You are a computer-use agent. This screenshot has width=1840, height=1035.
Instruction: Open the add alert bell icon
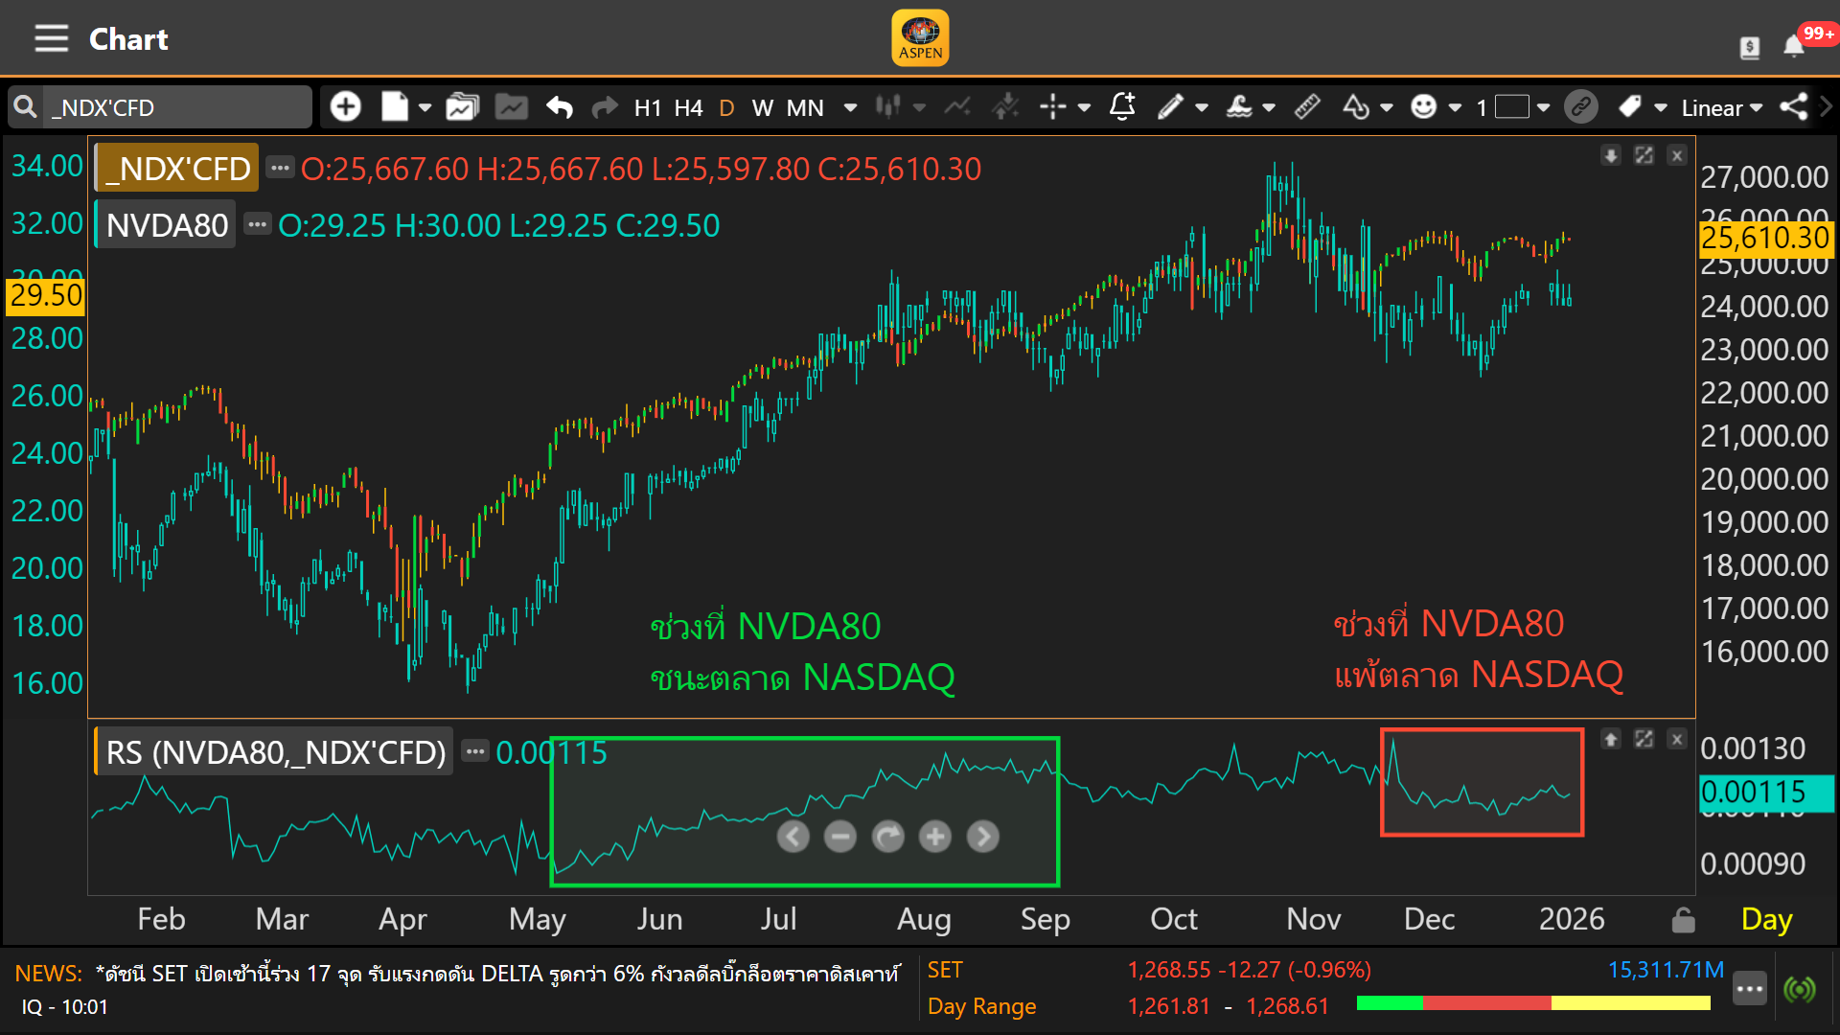tap(1122, 106)
